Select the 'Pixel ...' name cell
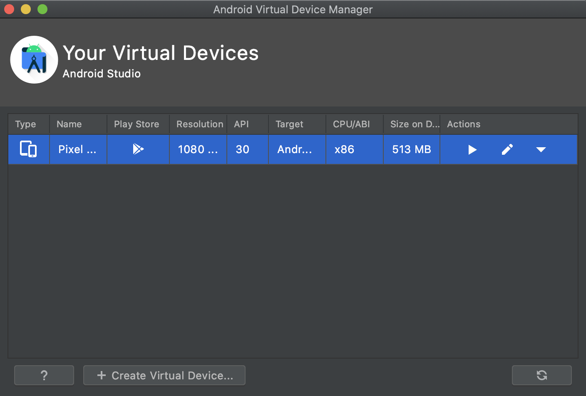This screenshot has width=586, height=396. coord(78,149)
